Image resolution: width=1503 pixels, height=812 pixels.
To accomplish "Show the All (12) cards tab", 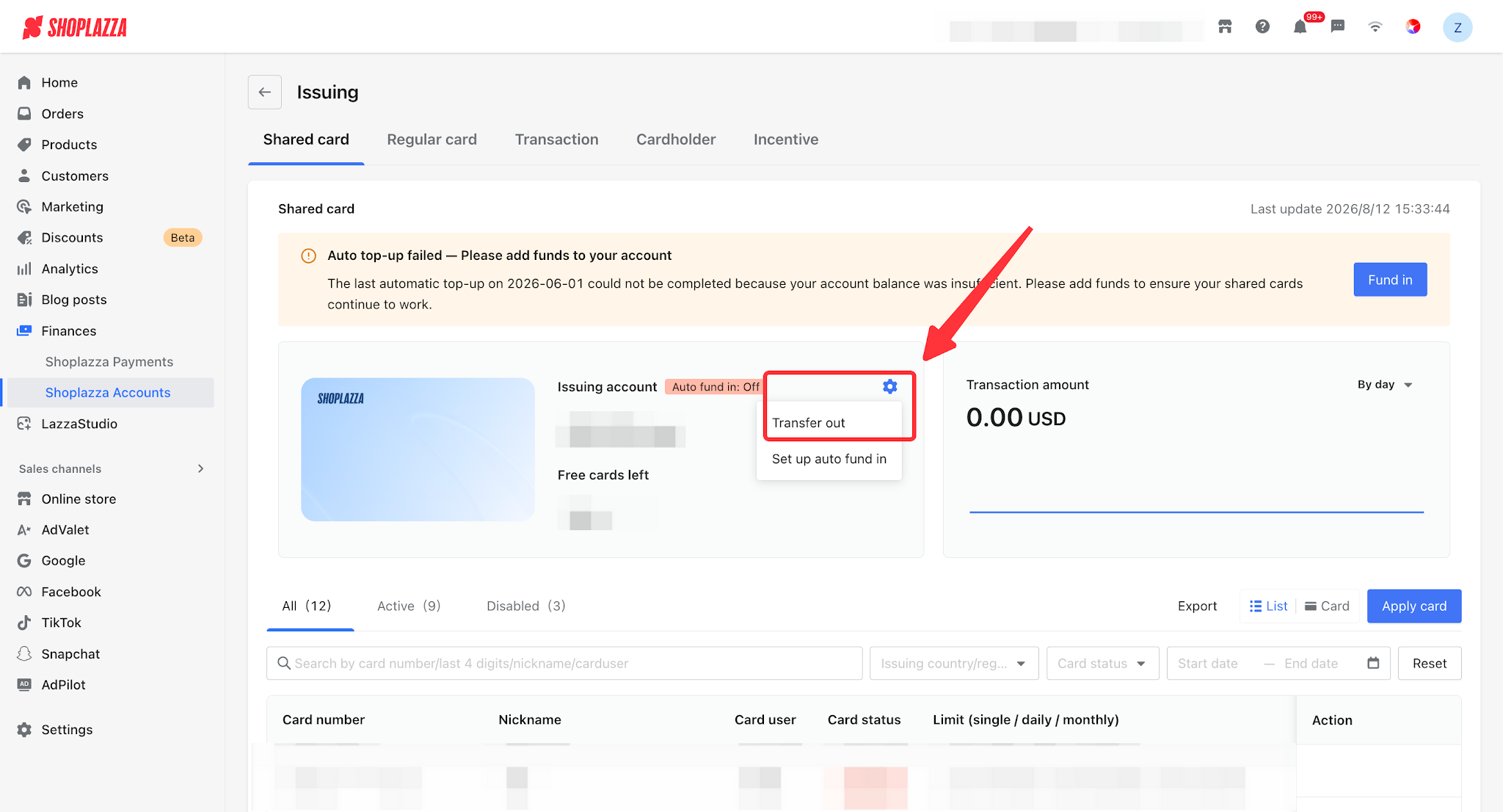I will (307, 606).
